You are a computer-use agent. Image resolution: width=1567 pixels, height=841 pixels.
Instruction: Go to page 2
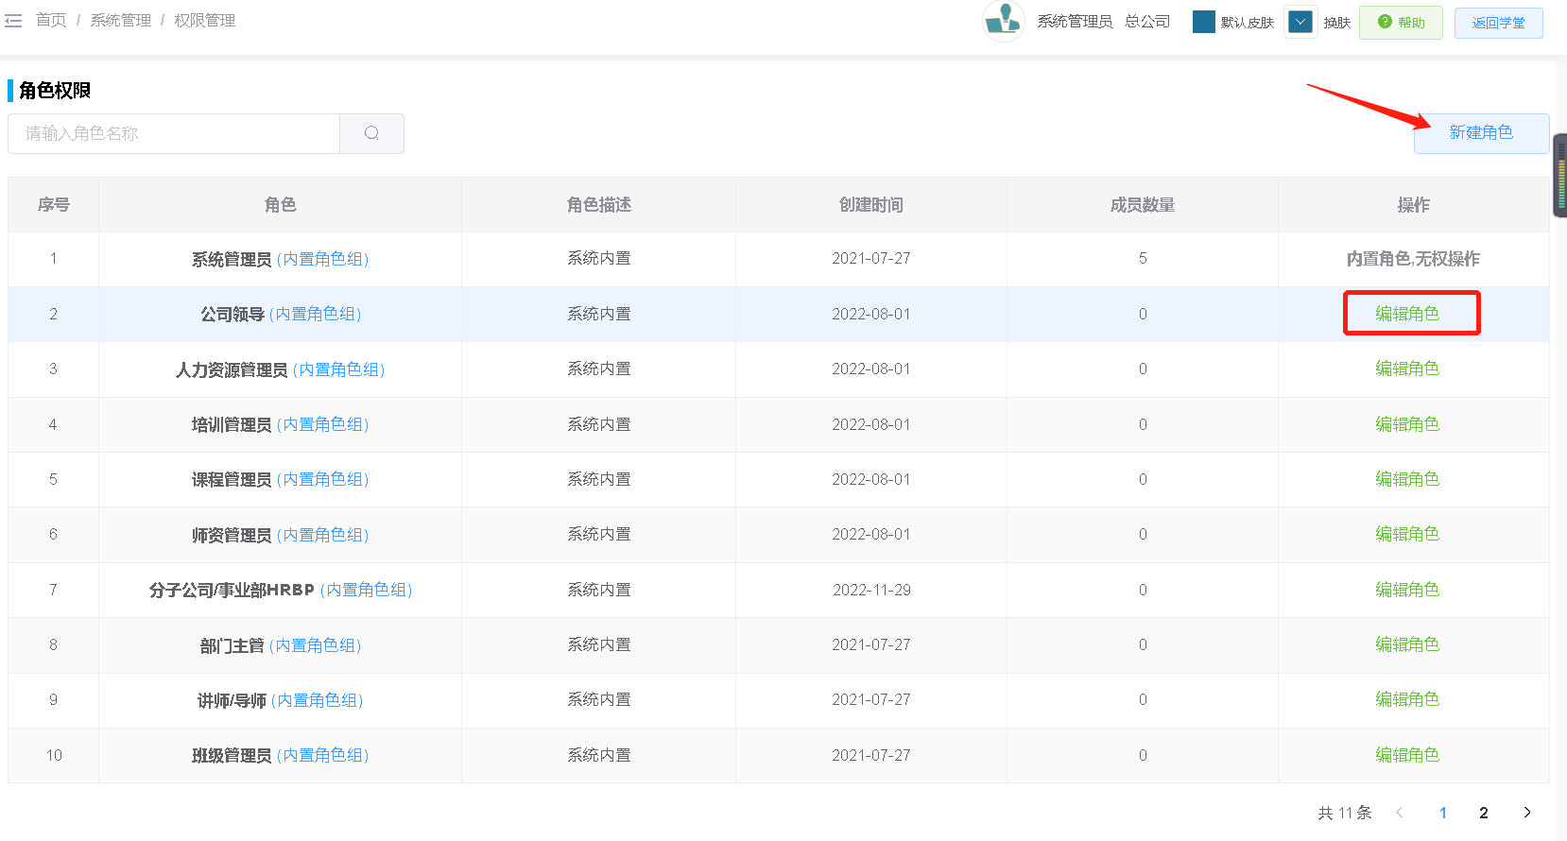tap(1483, 812)
